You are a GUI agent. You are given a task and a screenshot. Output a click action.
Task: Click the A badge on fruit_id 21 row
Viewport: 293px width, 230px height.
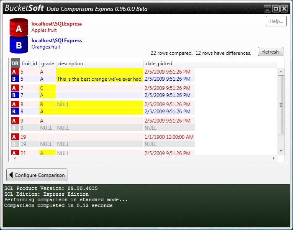(x=15, y=152)
